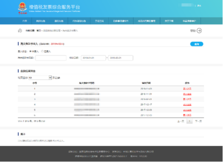The image size is (223, 162).
Task: Click the 退出 link at top right
Action: pyautogui.click(x=199, y=6)
